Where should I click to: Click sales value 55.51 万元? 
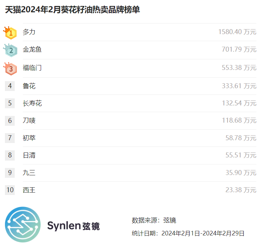[x=241, y=155]
